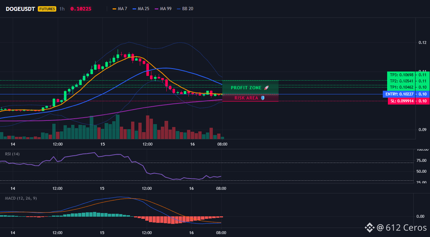Open the @ 612 Ceros author link

coord(402,228)
